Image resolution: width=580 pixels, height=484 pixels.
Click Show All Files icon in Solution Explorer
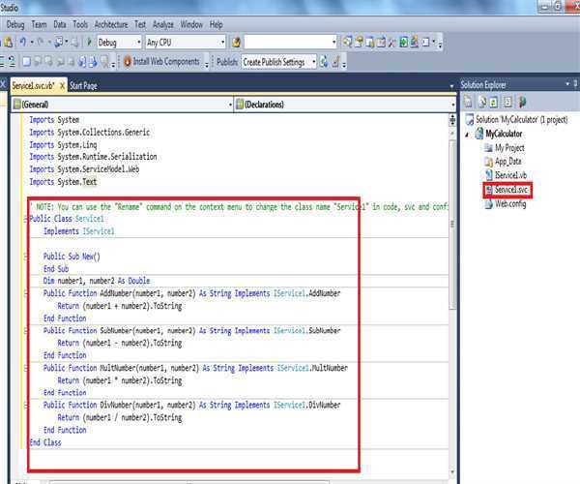click(481, 102)
